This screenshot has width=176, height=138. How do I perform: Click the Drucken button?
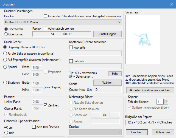pyautogui.click(x=137, y=132)
